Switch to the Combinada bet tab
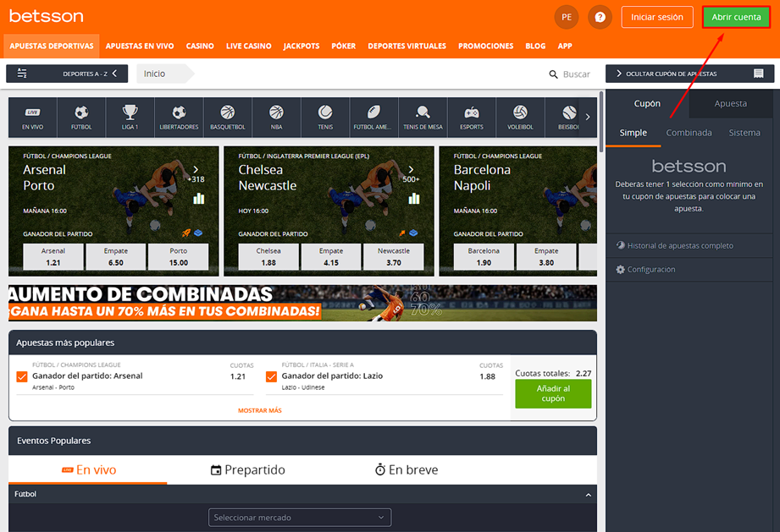The width and height of the screenshot is (780, 532). [x=689, y=133]
